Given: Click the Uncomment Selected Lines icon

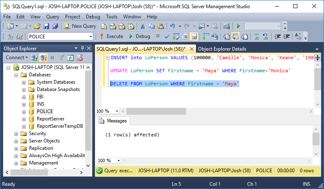Looking at the screenshot, I should (x=265, y=36).
